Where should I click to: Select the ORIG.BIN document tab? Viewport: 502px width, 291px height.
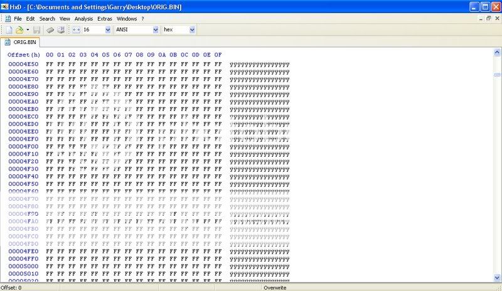[x=21, y=42]
